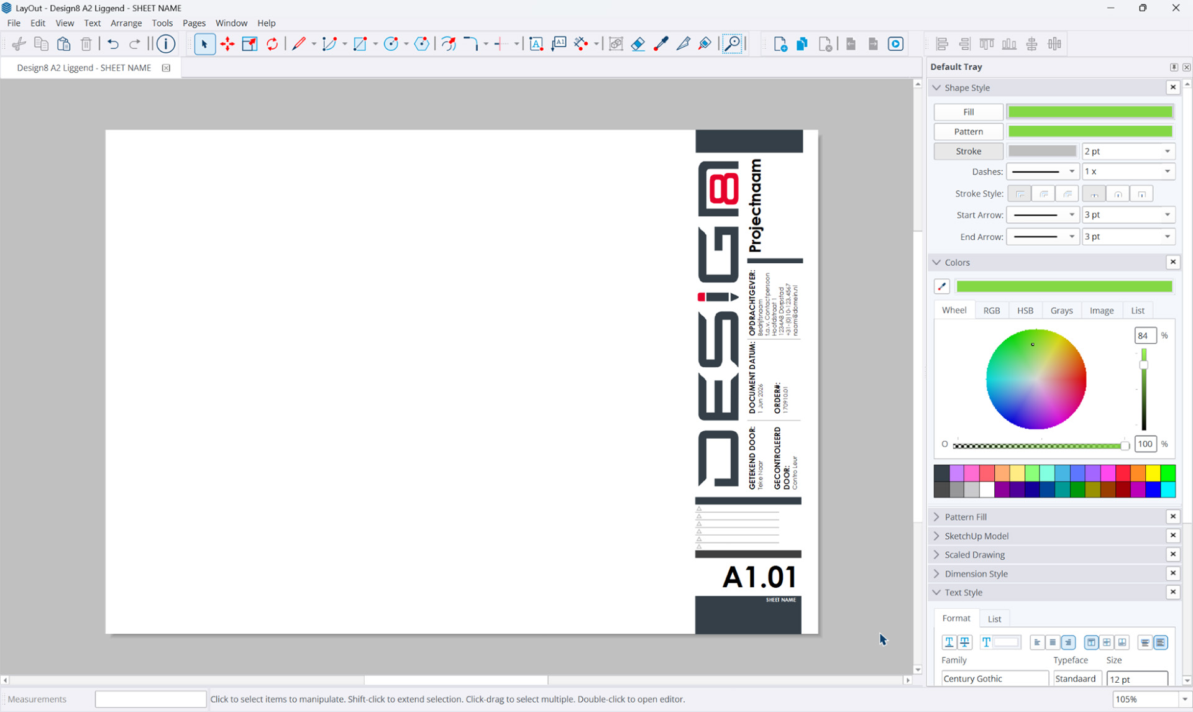This screenshot has width=1193, height=712.
Task: Click the Paste clipboard icon
Action: [63, 44]
